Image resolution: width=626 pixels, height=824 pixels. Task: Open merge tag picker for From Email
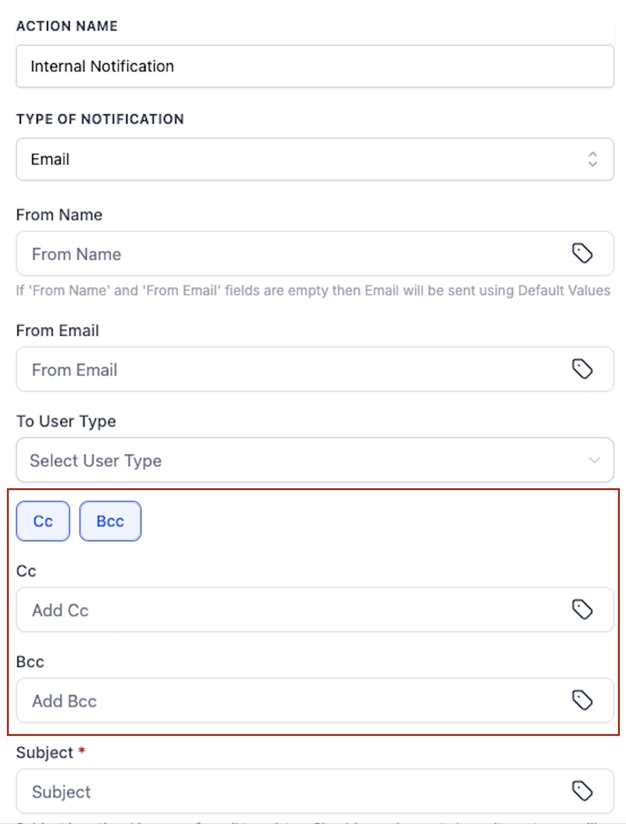click(582, 369)
